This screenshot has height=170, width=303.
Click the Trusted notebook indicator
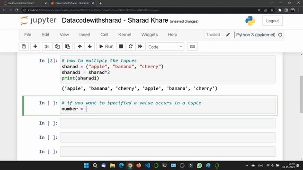click(x=213, y=34)
